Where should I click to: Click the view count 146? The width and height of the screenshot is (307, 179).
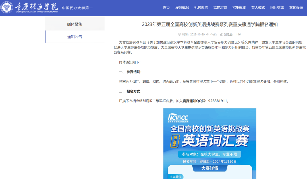click(x=238, y=34)
